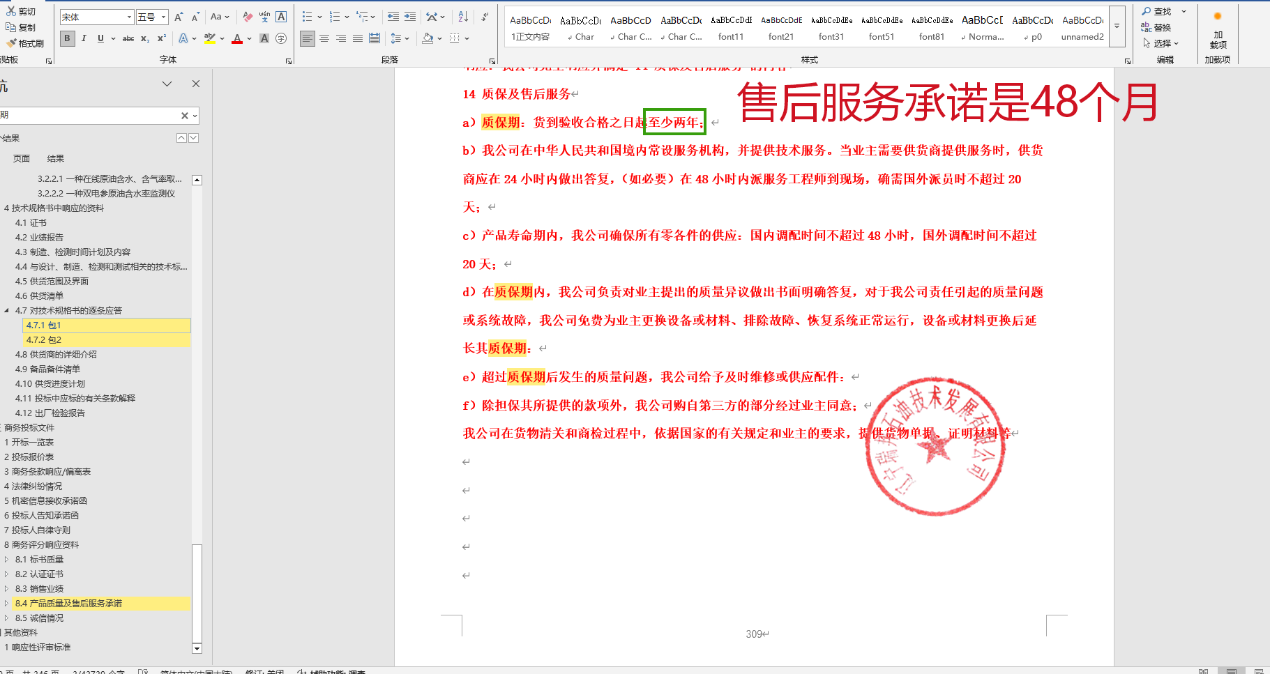
Task: Apply the enclosed character (字) tool
Action: [x=281, y=38]
